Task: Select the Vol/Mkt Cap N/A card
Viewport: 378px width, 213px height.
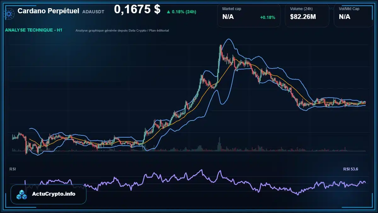Action: click(353, 15)
